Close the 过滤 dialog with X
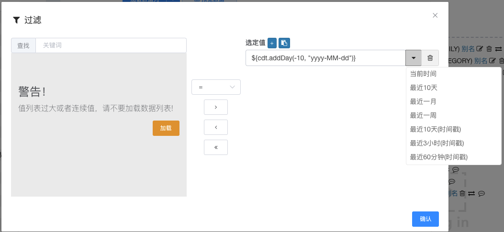This screenshot has width=504, height=232. (x=435, y=15)
